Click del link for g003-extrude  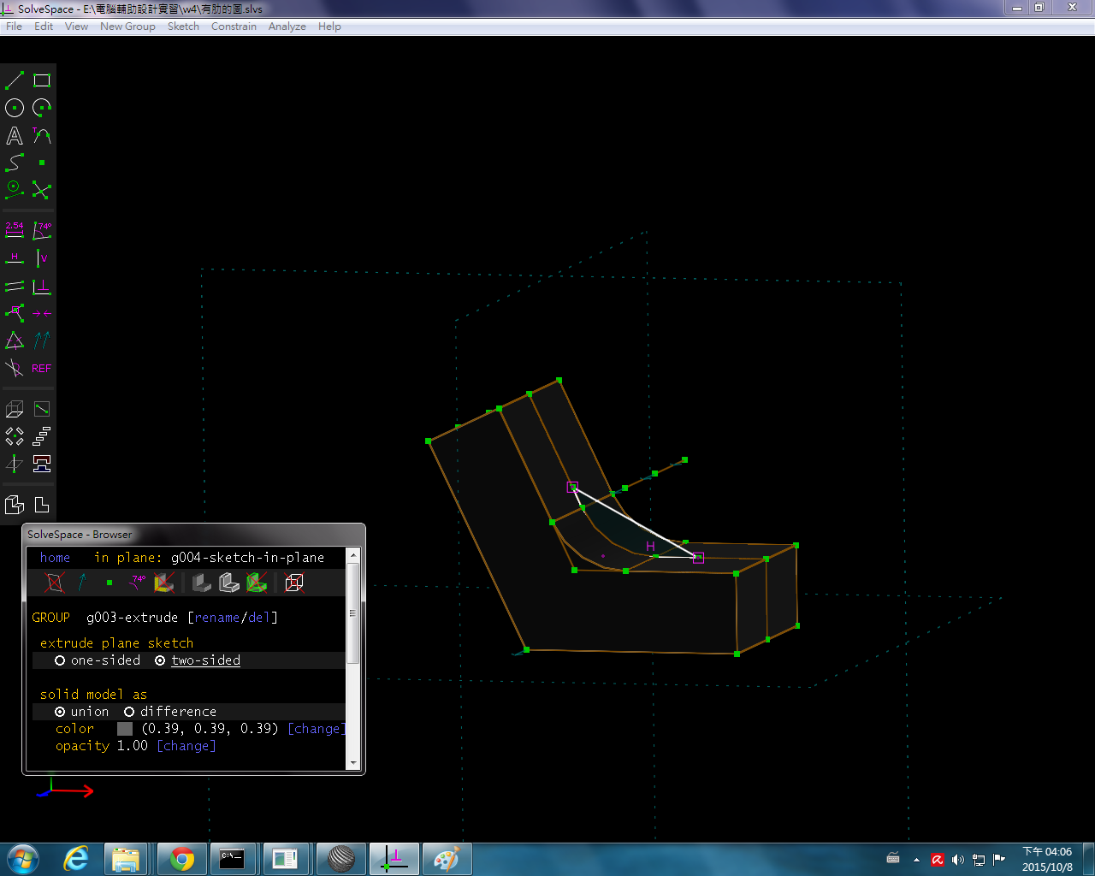[258, 618]
